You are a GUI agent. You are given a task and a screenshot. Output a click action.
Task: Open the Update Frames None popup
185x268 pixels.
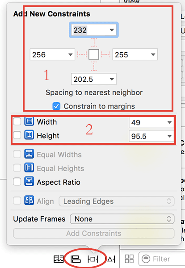[x=122, y=219]
